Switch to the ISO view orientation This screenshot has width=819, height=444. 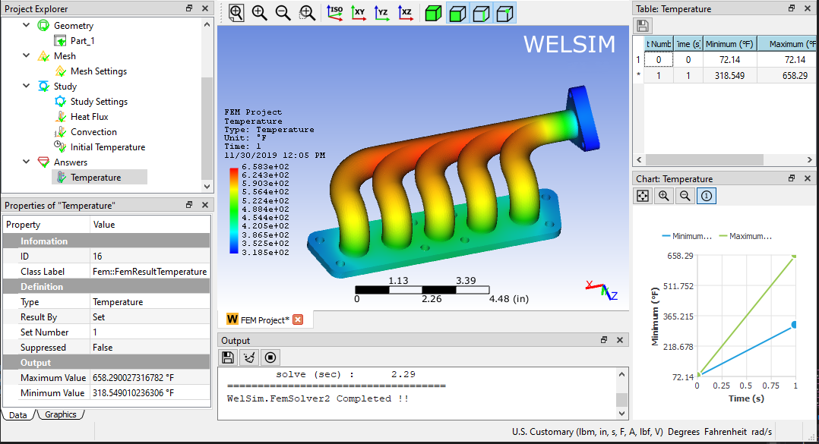tap(335, 13)
